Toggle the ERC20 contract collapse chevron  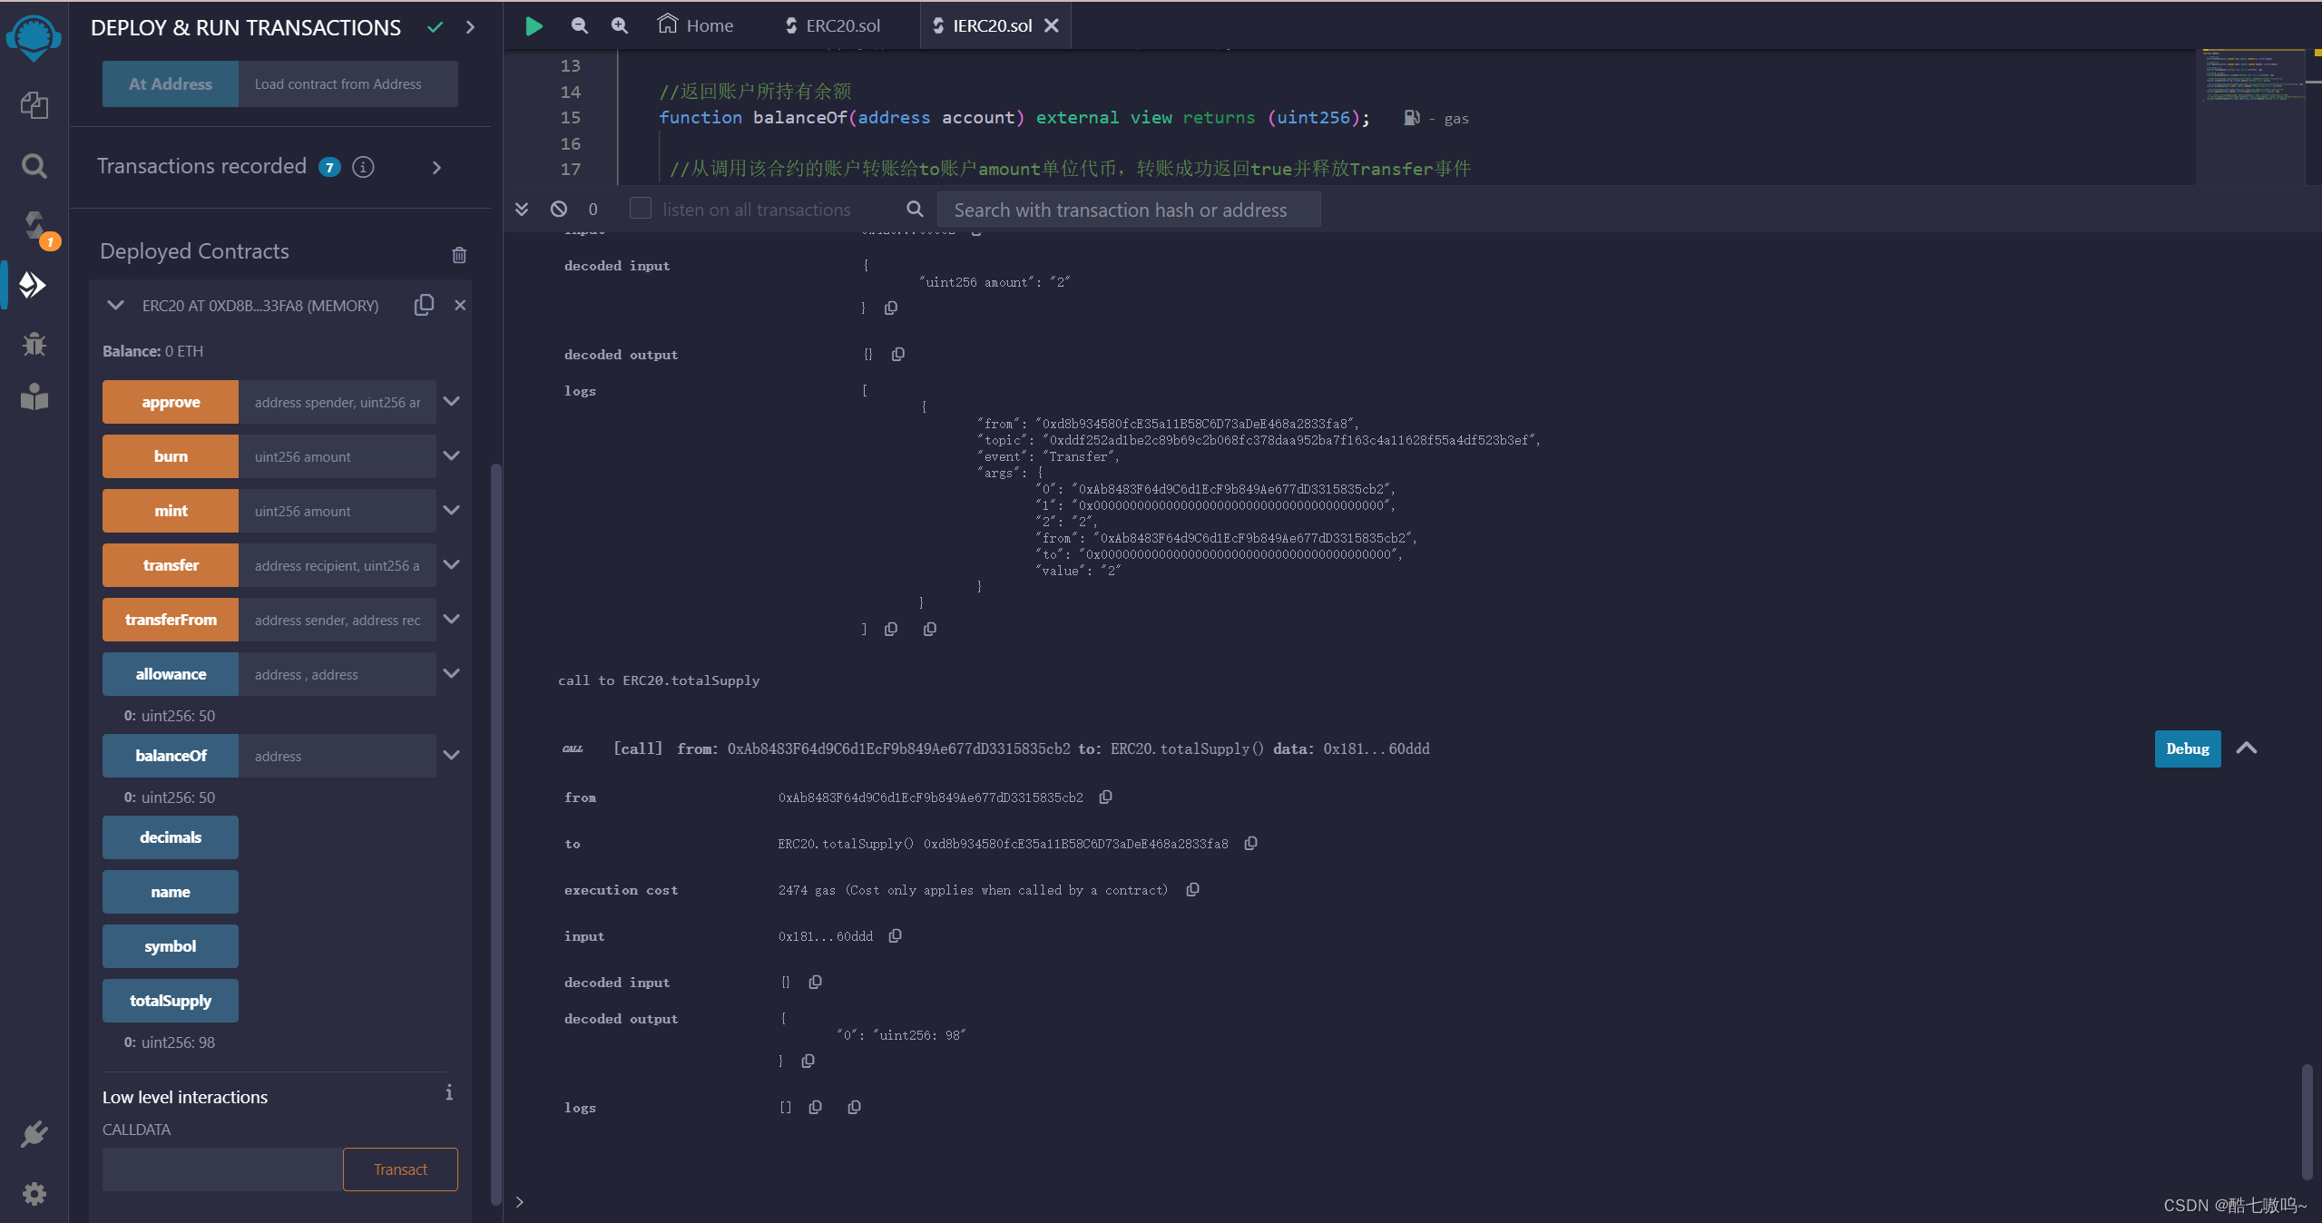pyautogui.click(x=117, y=304)
